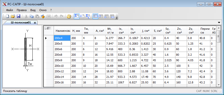This screenshot has width=224, height=95.
Task: Sort by the H, мм column header
Action: (76, 30)
